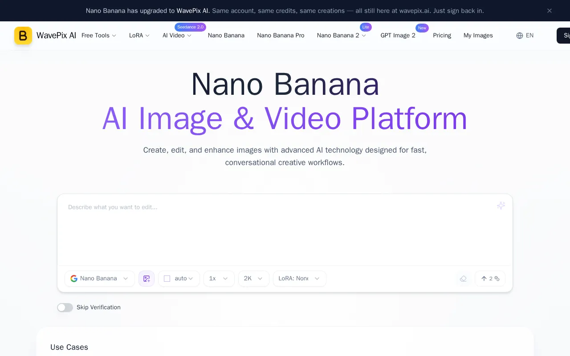Image resolution: width=570 pixels, height=356 pixels.
Task: Open GPT Image 2 page
Action: 398,36
